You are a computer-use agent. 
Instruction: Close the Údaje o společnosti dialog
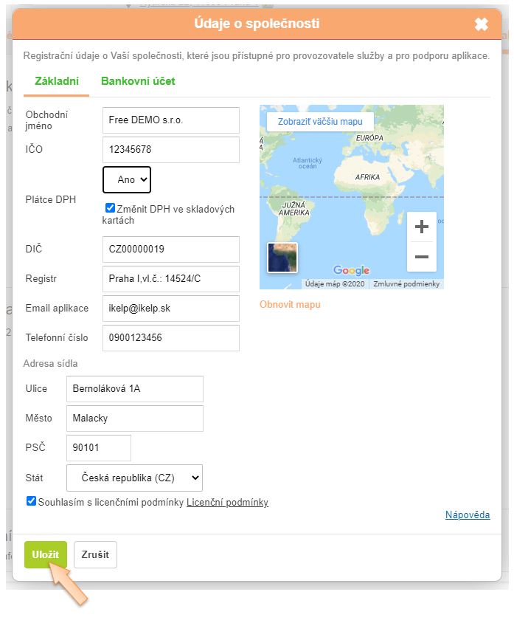click(481, 24)
